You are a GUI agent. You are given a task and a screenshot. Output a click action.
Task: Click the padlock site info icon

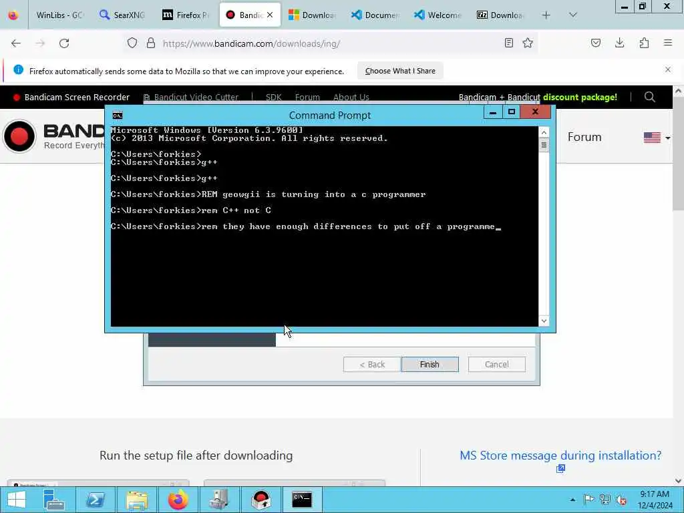tap(151, 43)
